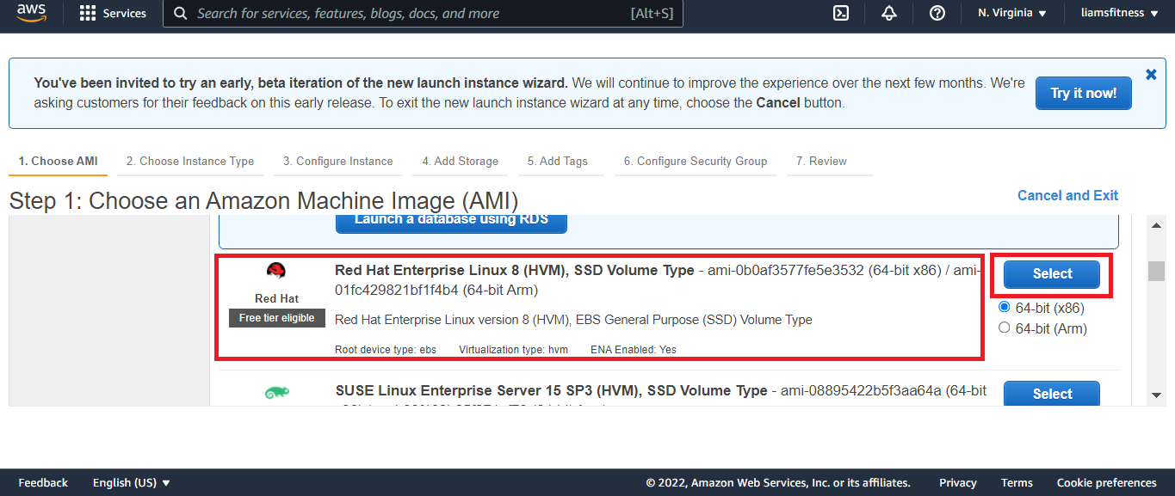
Task: Click the Cancel and Exit link
Action: [1067, 195]
